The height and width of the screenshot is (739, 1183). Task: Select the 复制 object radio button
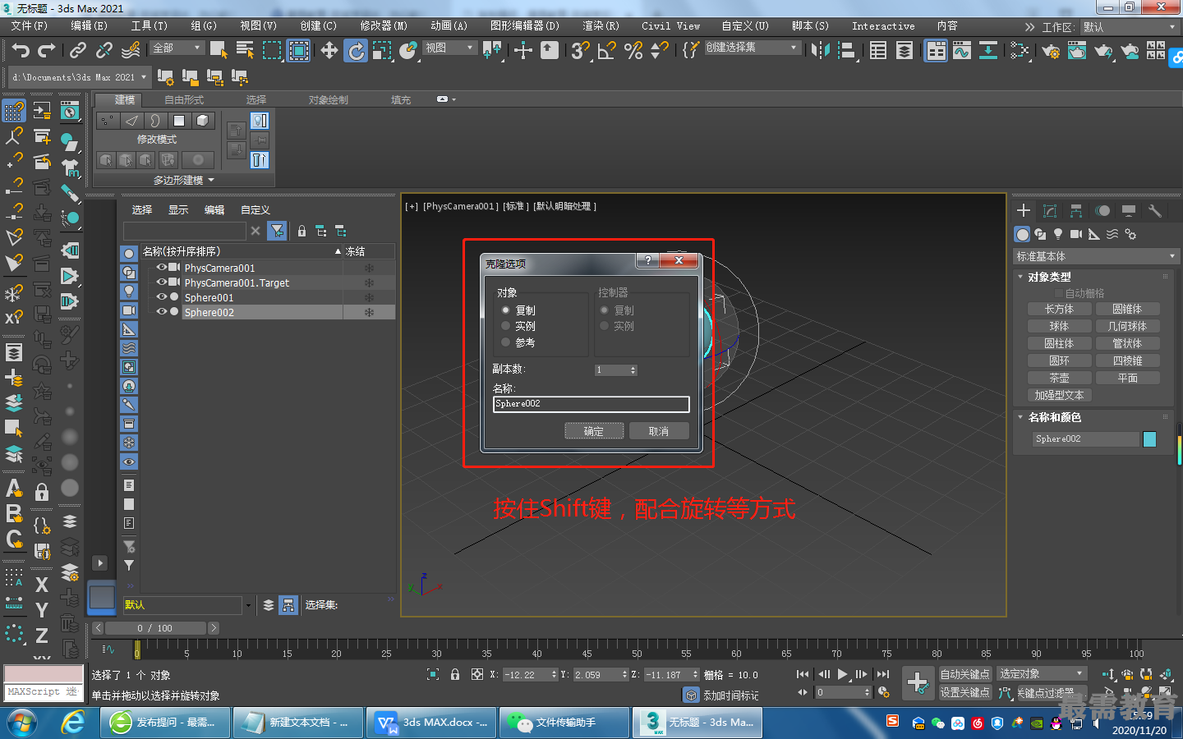pyautogui.click(x=506, y=310)
